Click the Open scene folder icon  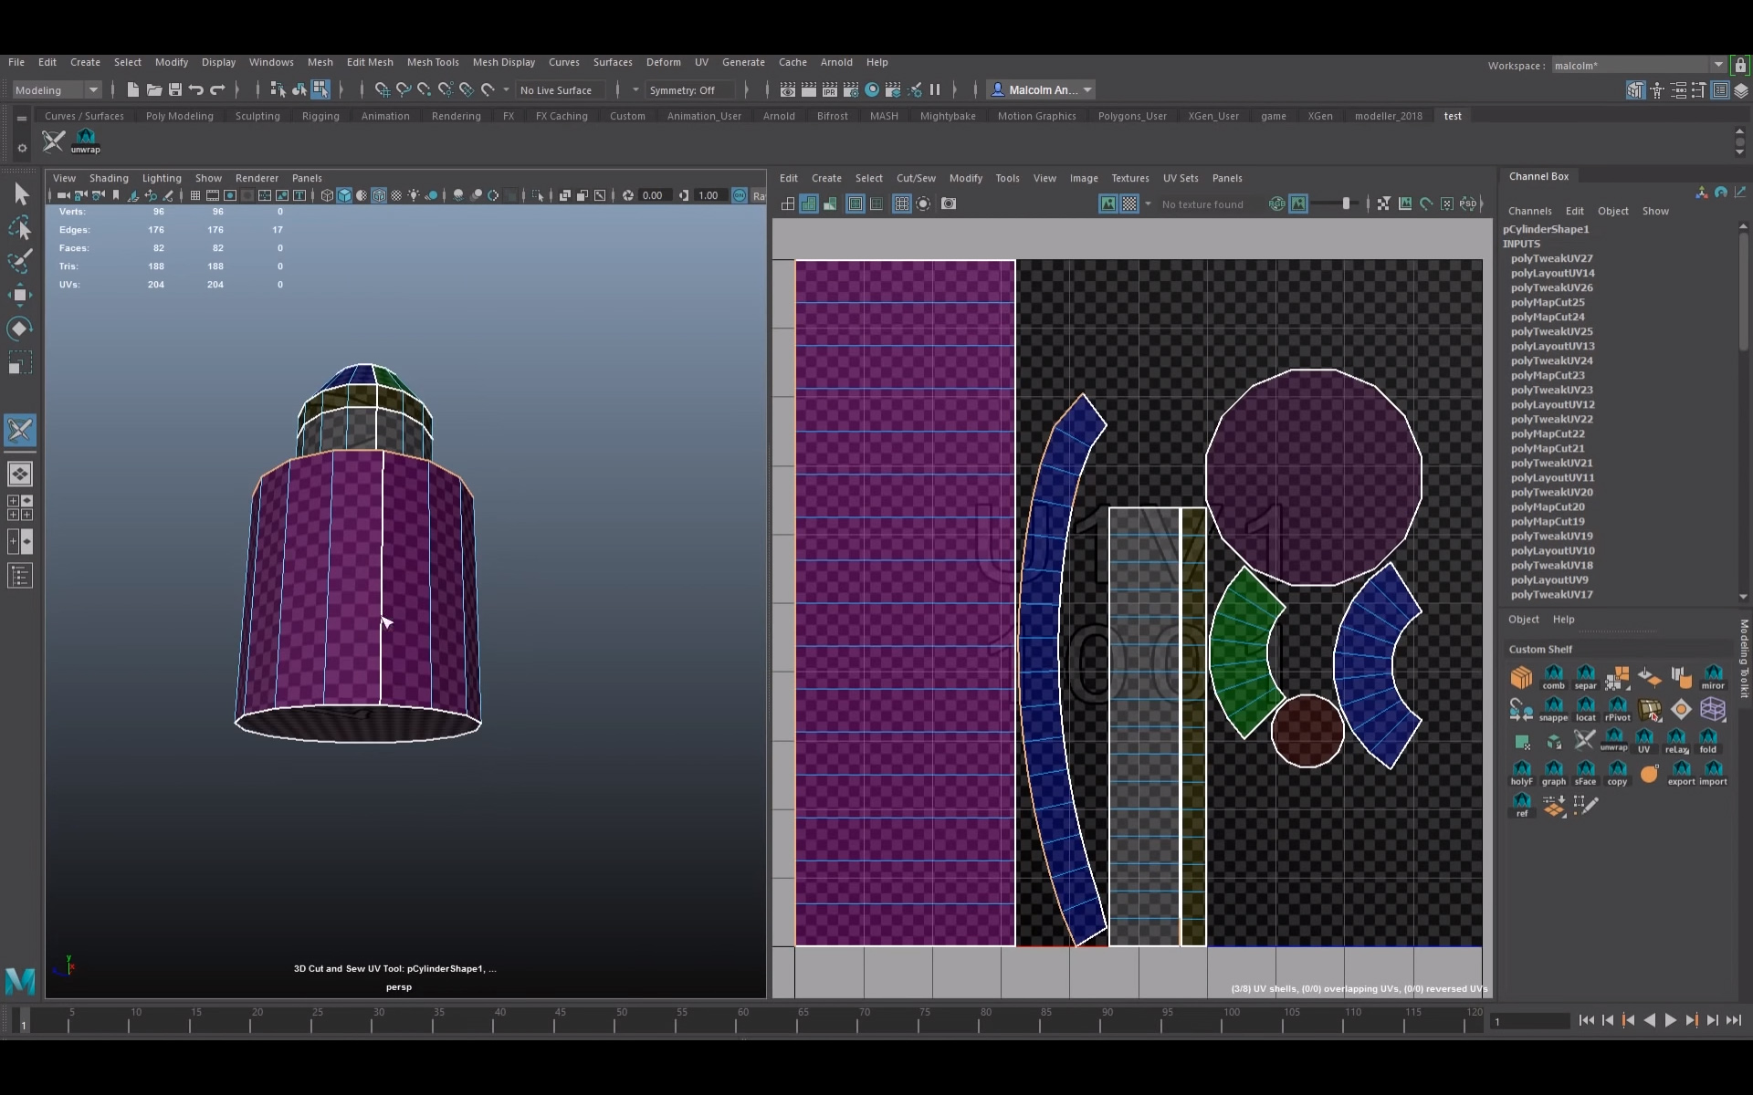154,89
